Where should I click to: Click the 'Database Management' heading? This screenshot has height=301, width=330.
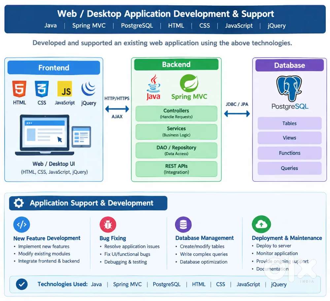pos(205,238)
